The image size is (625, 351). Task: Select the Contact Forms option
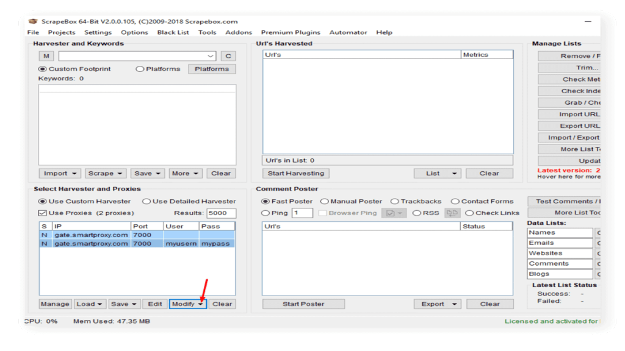(x=482, y=201)
